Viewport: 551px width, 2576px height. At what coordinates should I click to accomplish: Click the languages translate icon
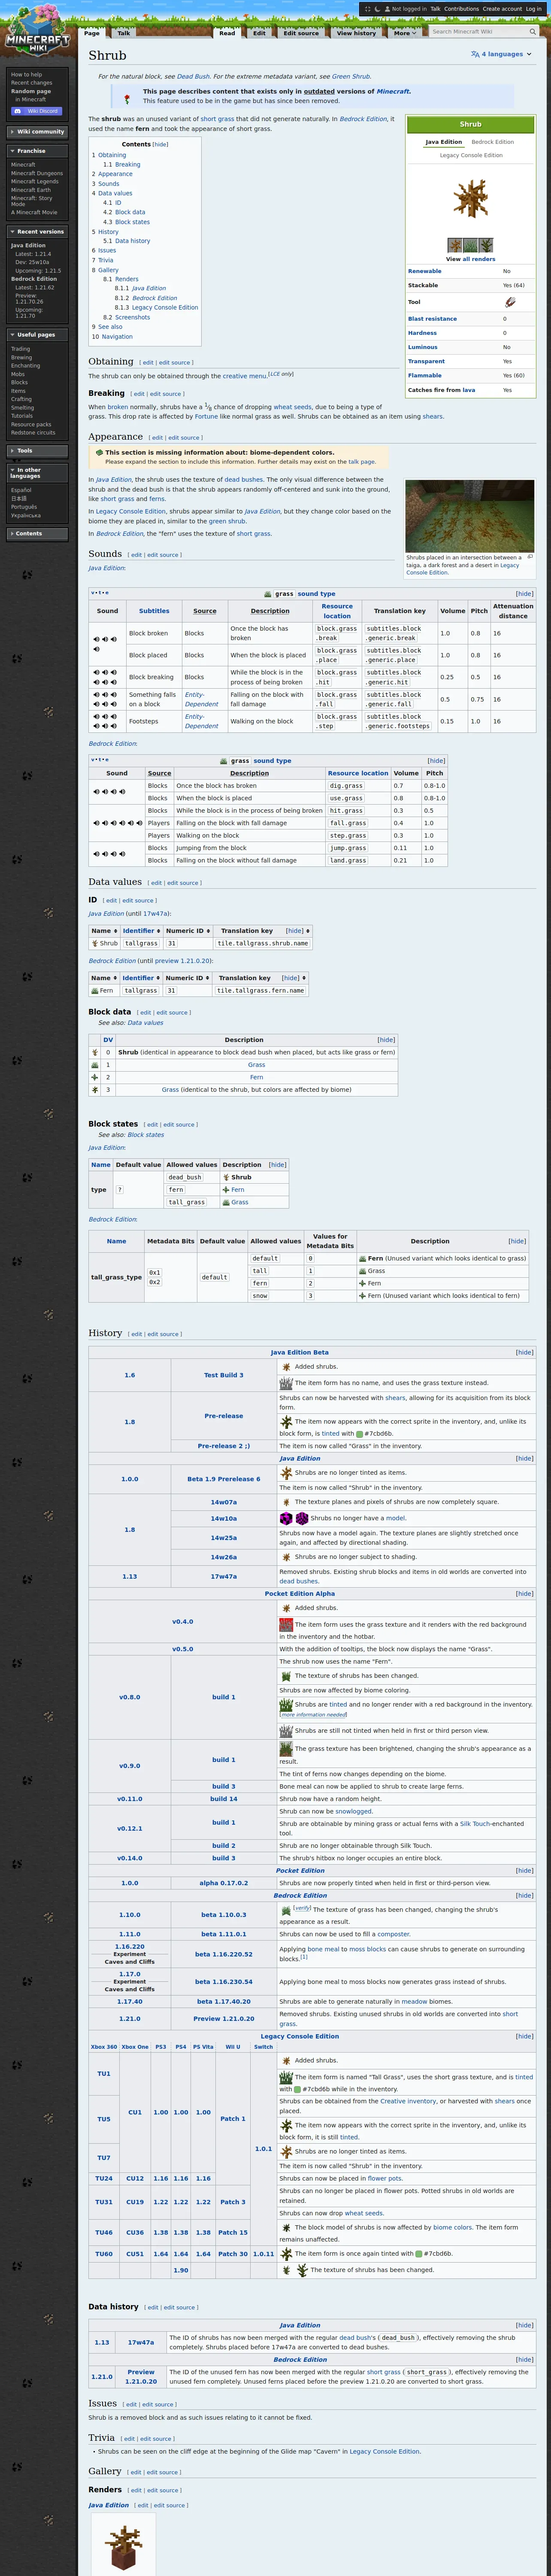pos(475,54)
